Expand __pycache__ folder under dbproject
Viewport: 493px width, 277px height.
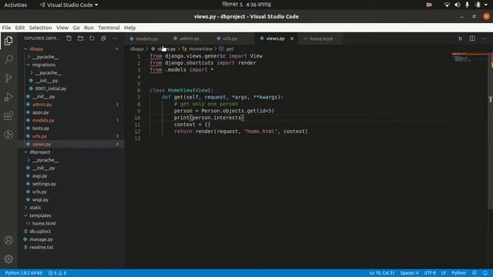[29, 160]
